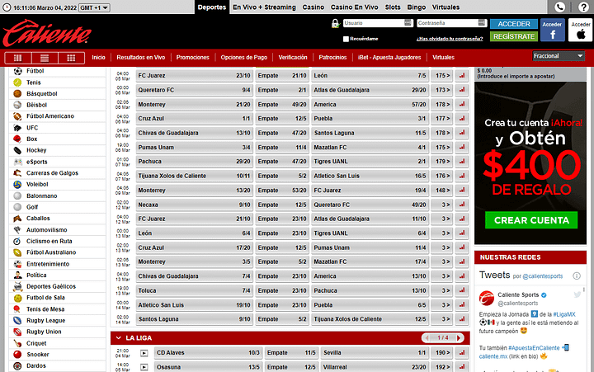594x372 pixels.
Task: Open the Promociones menu item
Action: 192,58
